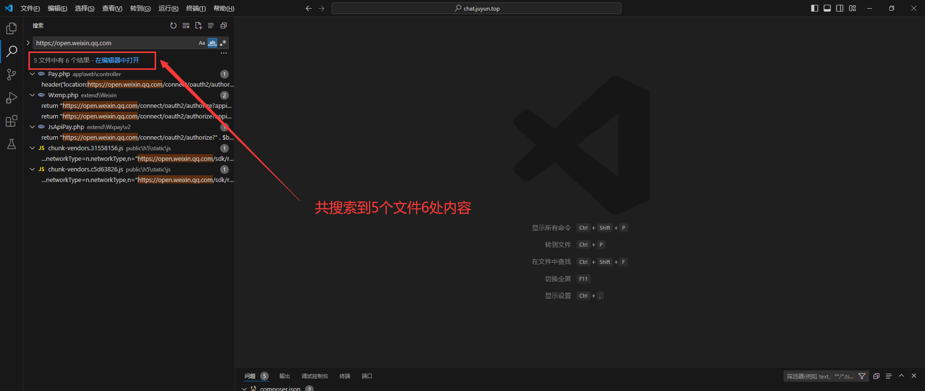The width and height of the screenshot is (925, 391).
Task: Collapse chunk-vendors.c5d63826.js results
Action: 32,169
